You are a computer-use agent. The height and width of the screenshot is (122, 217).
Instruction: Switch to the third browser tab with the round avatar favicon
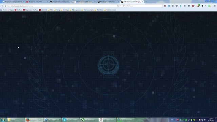pos(61,2)
